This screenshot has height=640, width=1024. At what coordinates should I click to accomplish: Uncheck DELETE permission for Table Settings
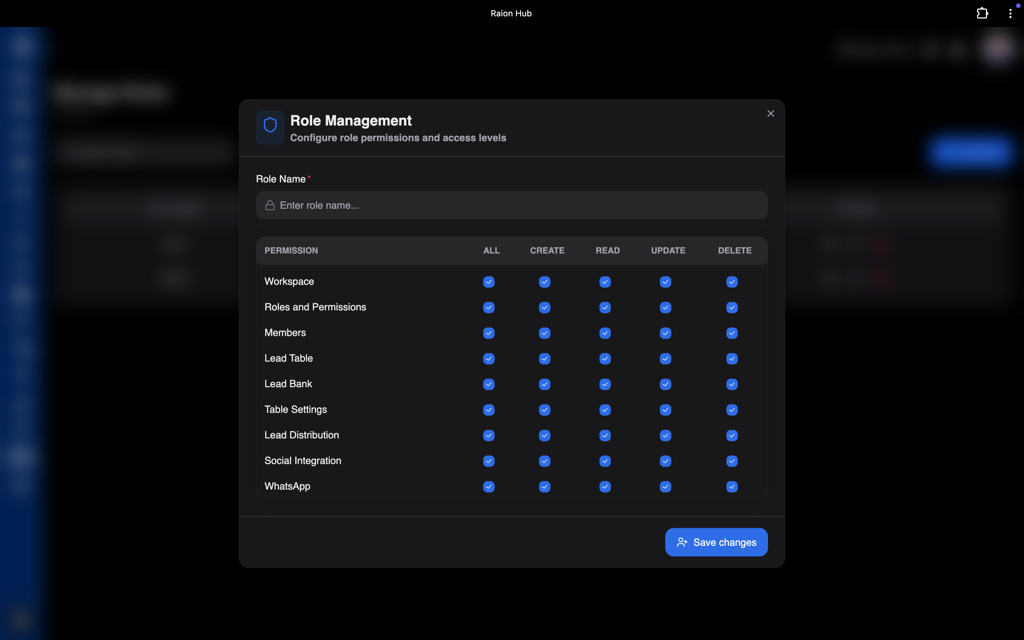(x=732, y=410)
